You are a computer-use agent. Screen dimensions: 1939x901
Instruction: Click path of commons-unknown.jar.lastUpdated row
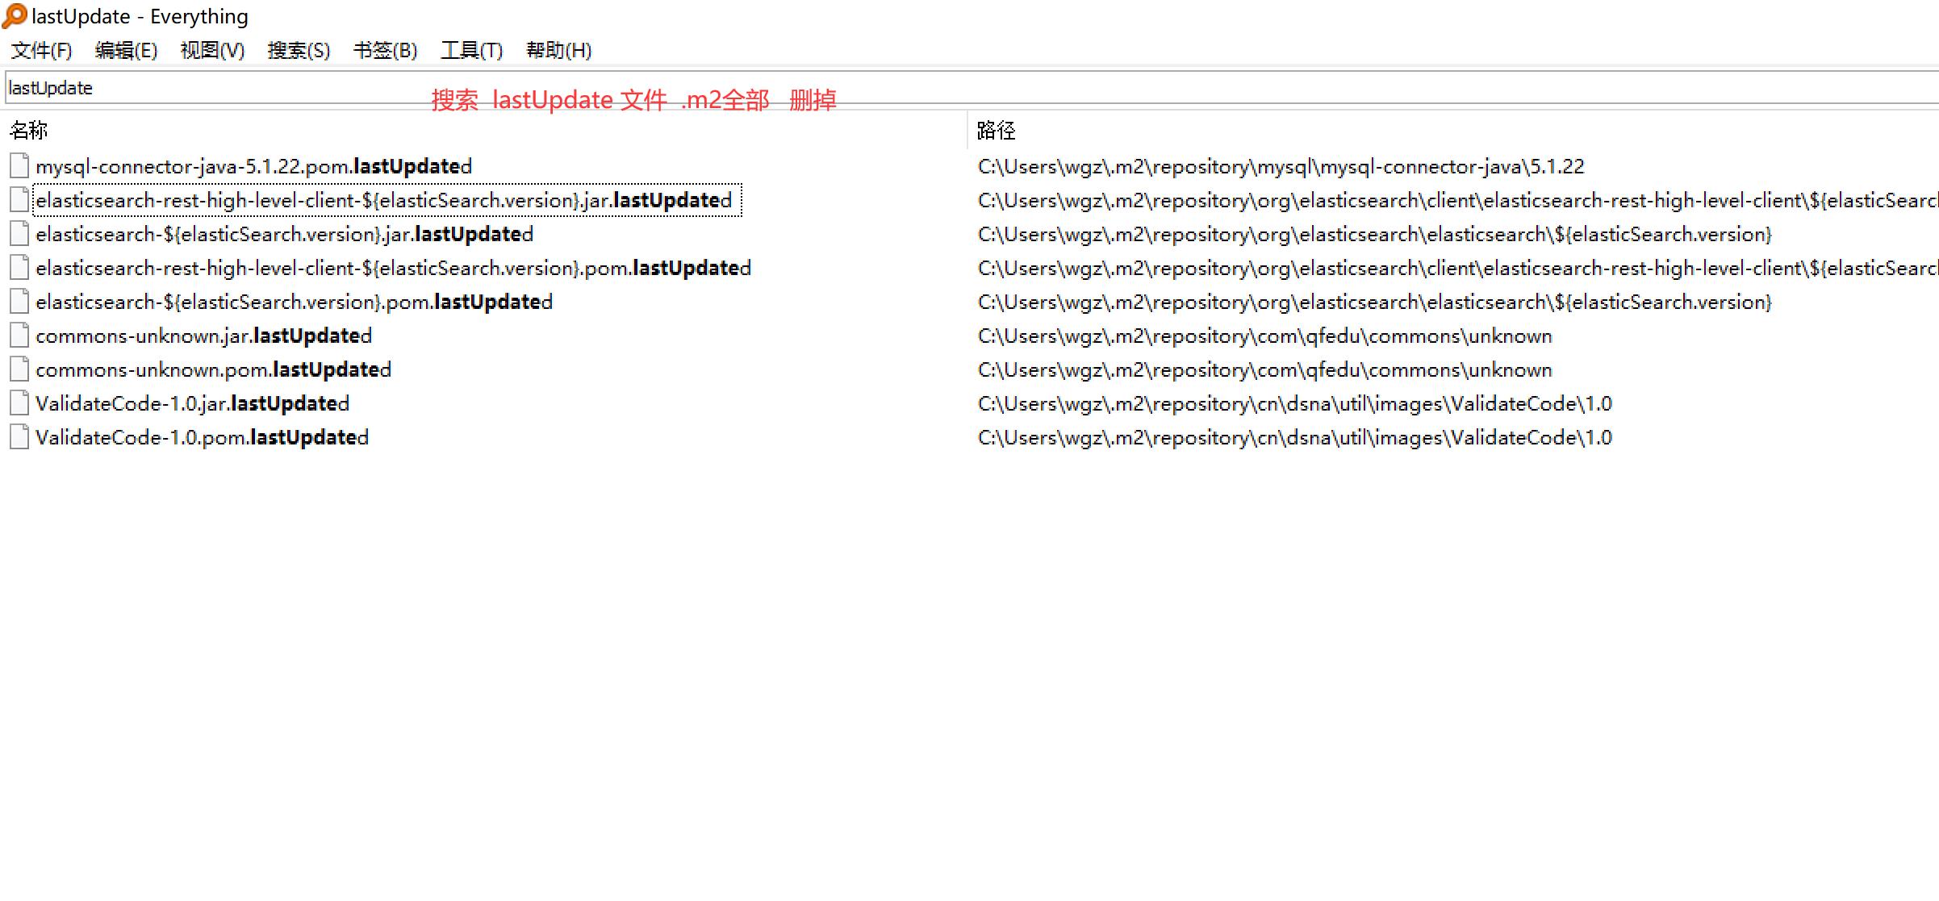coord(1265,336)
